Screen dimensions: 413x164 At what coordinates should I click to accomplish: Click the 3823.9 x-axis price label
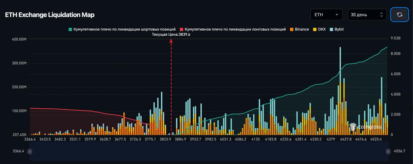point(165,139)
